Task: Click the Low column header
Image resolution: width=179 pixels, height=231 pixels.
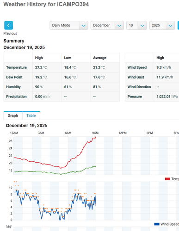Action: pyautogui.click(x=68, y=58)
